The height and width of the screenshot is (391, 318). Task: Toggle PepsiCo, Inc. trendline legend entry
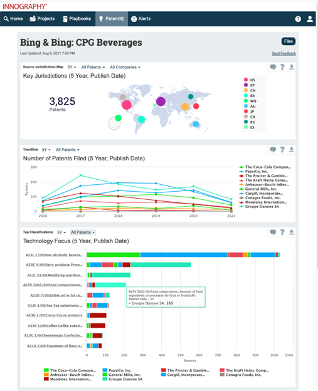pos(253,171)
